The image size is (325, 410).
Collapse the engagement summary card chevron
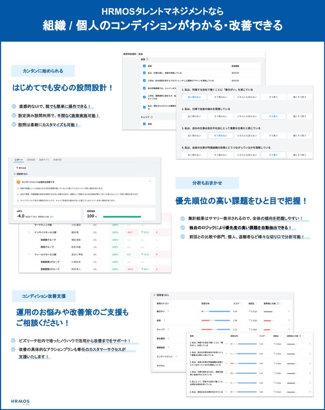(150, 181)
